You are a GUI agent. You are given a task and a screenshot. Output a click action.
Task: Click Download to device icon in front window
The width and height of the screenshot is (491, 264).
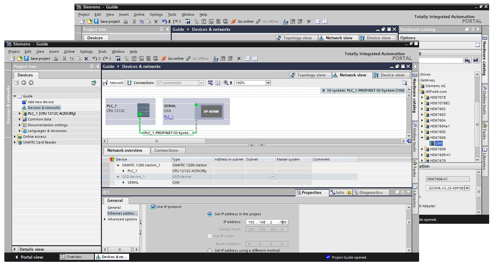tap(134, 58)
